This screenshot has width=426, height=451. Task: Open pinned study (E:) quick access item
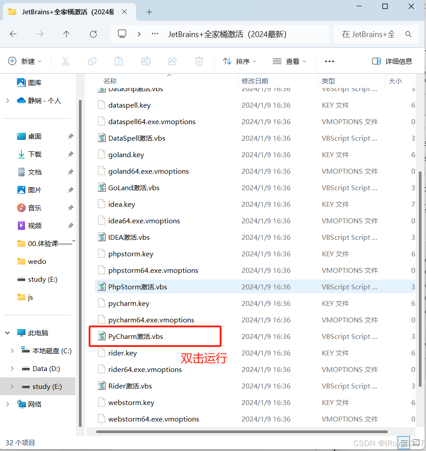(37, 279)
